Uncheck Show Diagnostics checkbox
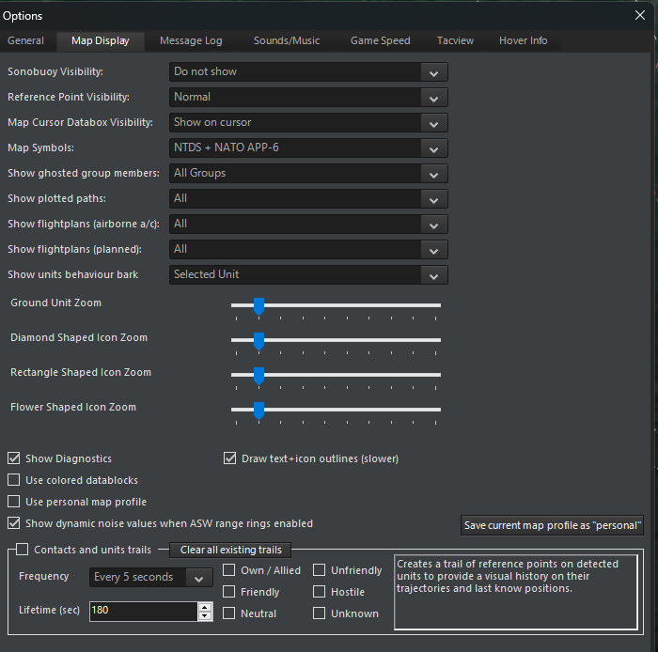 click(14, 458)
